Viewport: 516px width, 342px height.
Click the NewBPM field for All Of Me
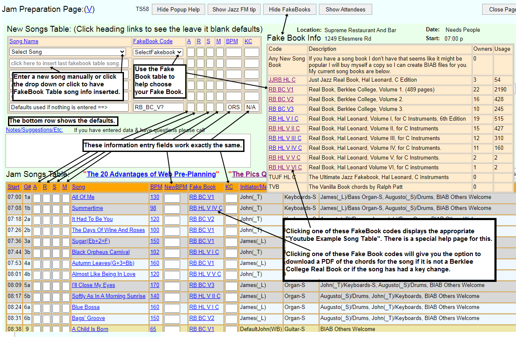[x=172, y=198]
